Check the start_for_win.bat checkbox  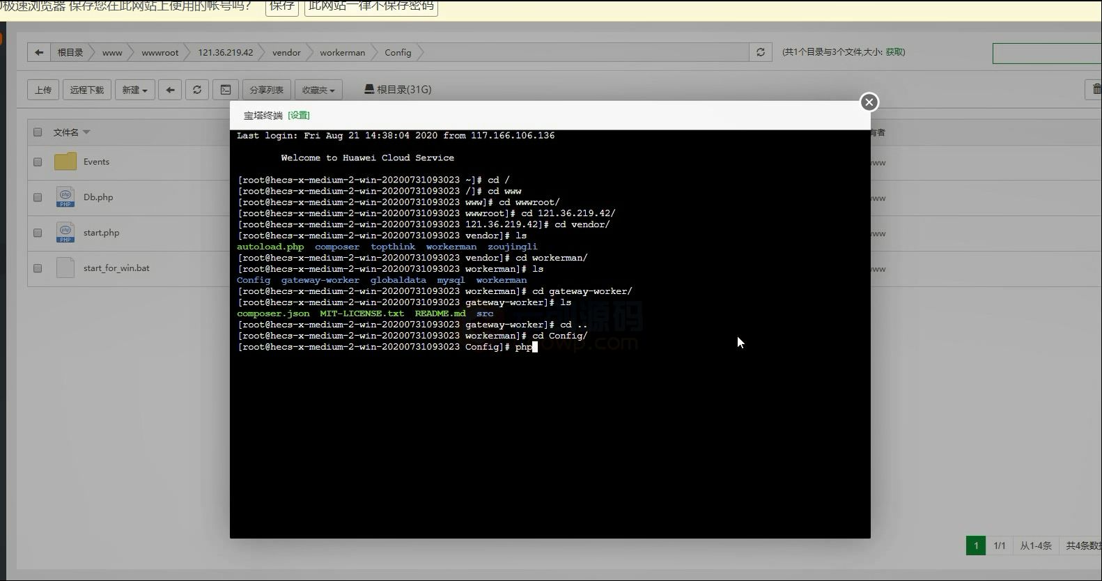click(x=38, y=268)
